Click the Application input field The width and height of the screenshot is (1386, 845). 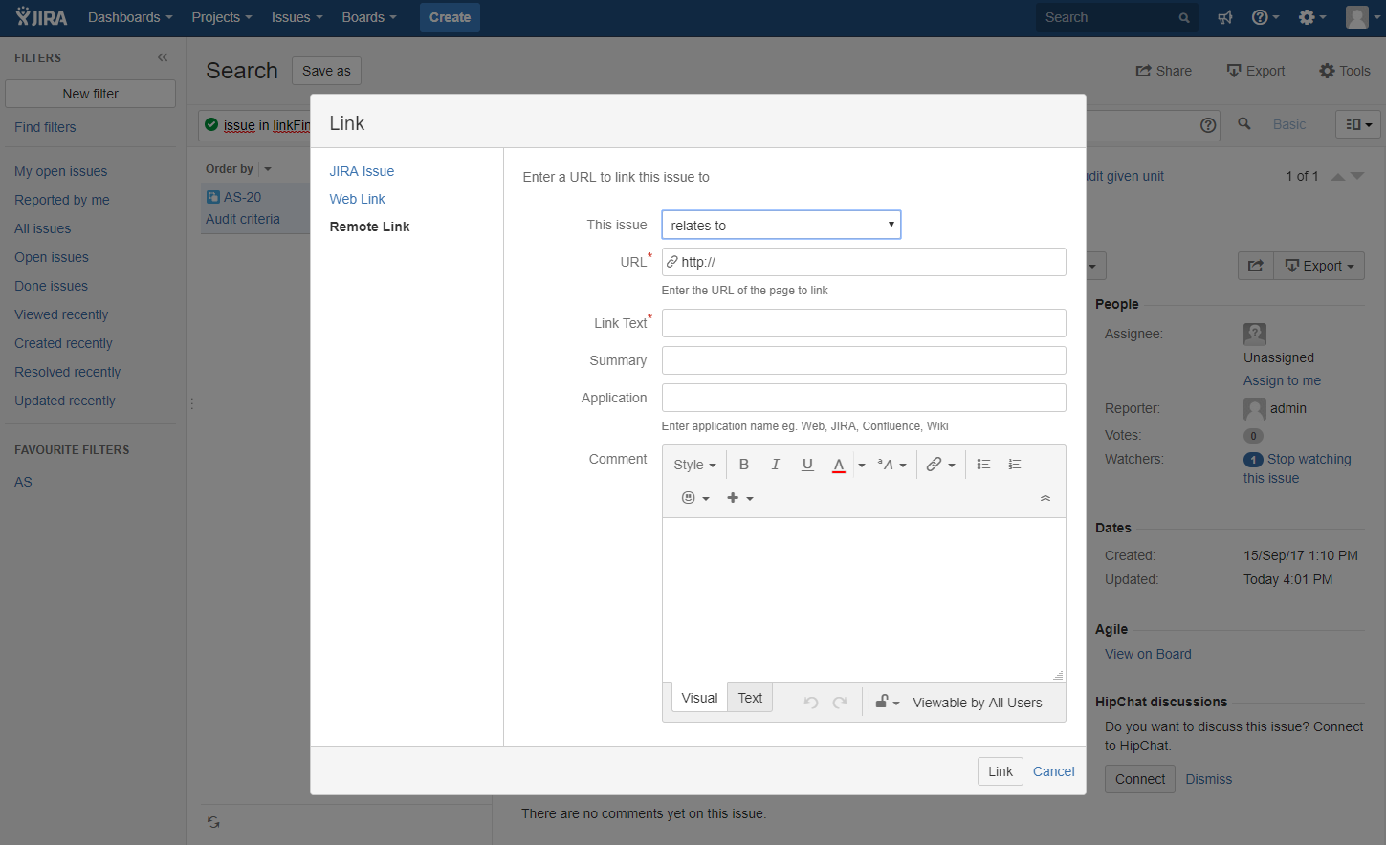[x=864, y=398]
